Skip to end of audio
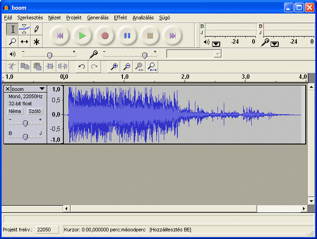The image size is (317, 239). coord(172,36)
